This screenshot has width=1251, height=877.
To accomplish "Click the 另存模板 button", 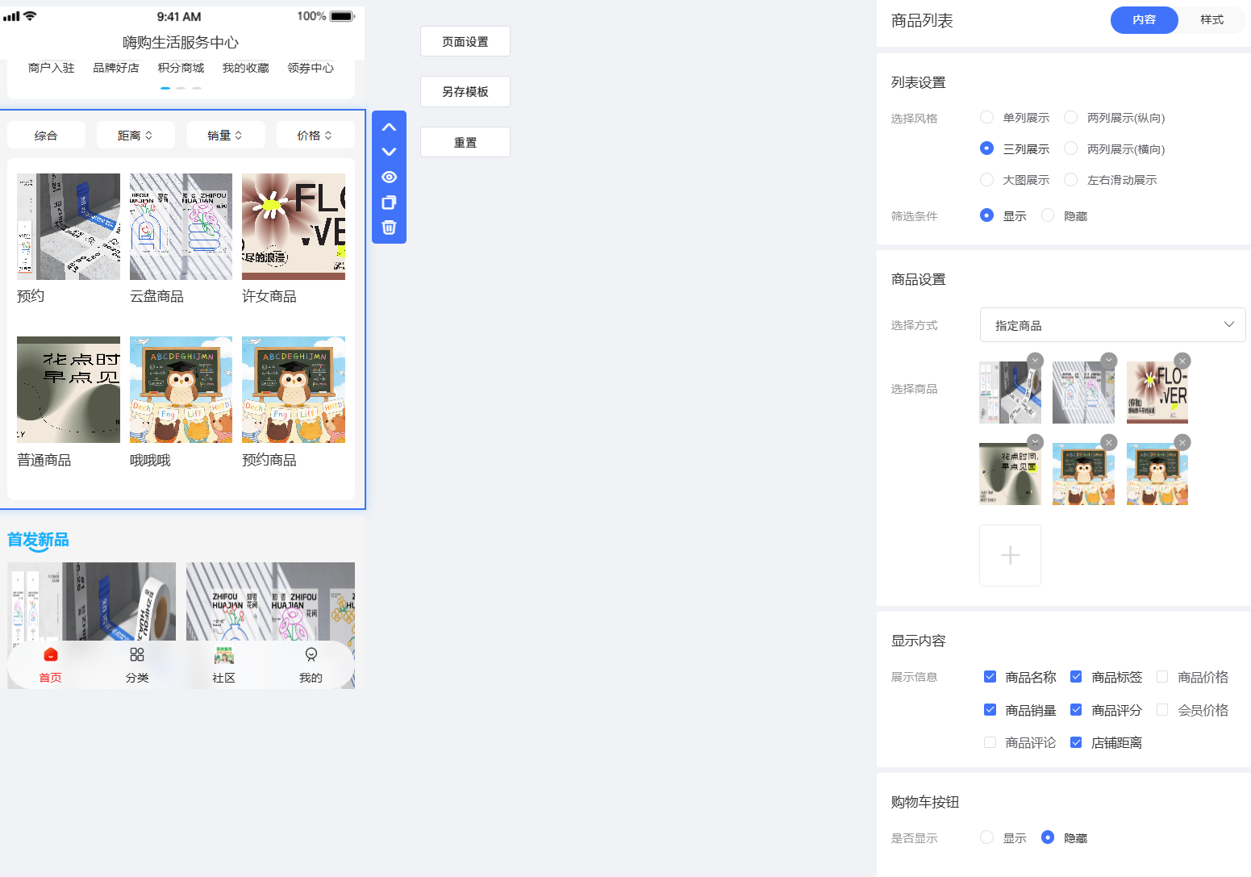I will point(465,92).
